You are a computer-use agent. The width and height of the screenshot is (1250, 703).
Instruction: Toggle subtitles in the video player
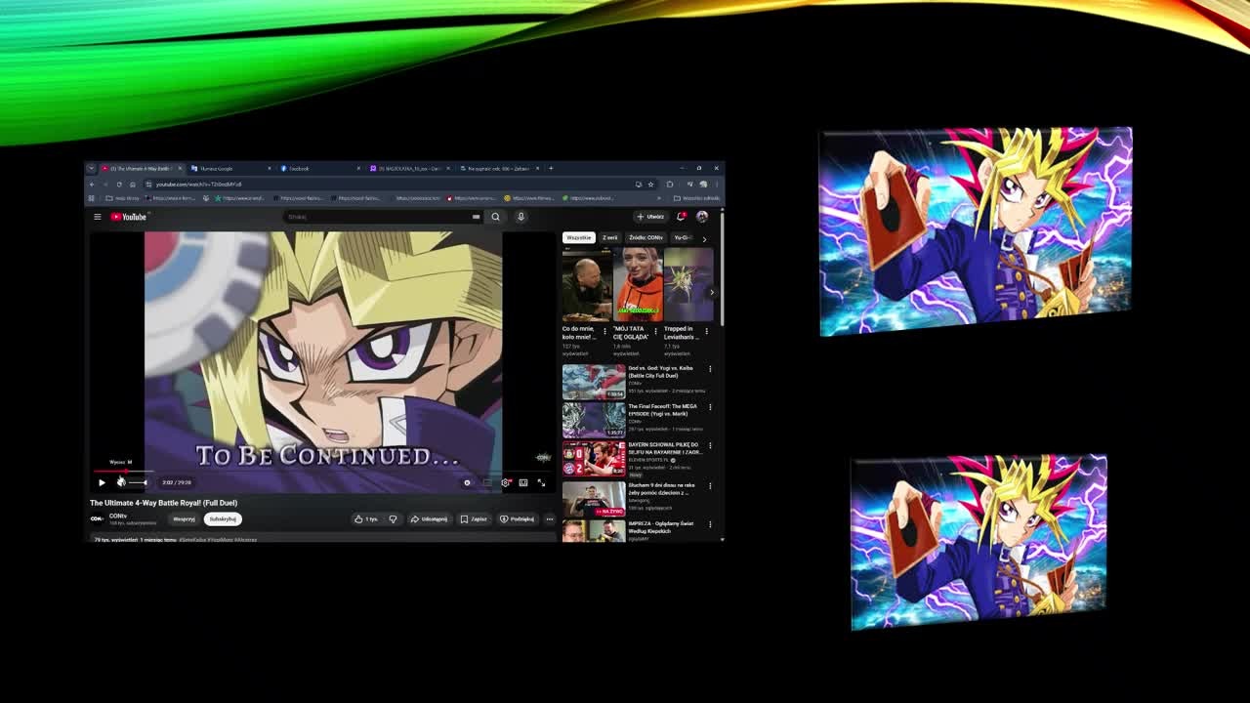(486, 482)
